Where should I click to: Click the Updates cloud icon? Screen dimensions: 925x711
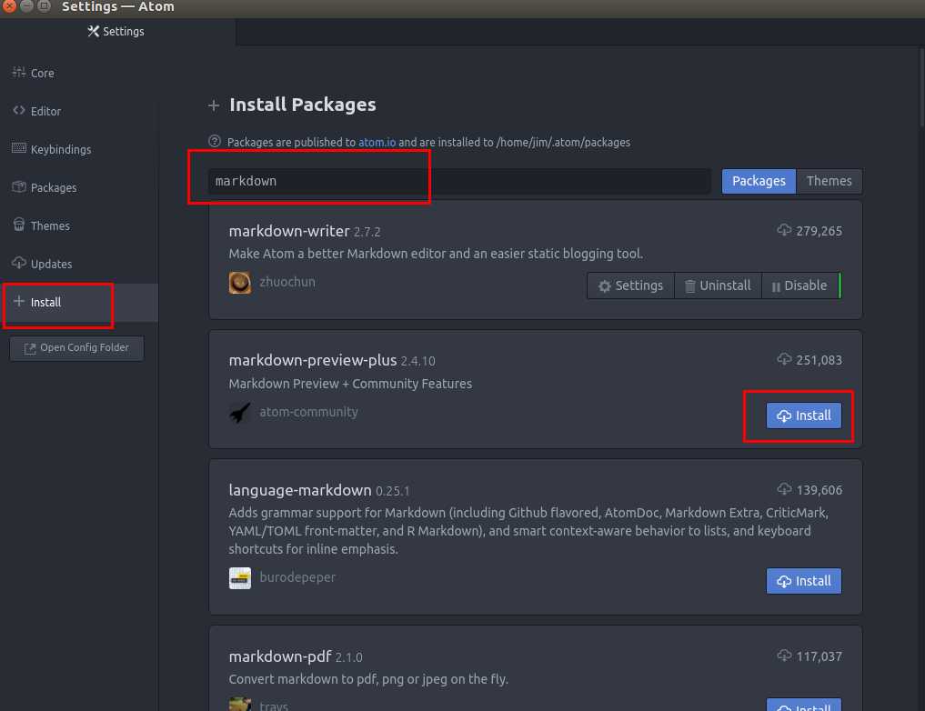coord(19,263)
